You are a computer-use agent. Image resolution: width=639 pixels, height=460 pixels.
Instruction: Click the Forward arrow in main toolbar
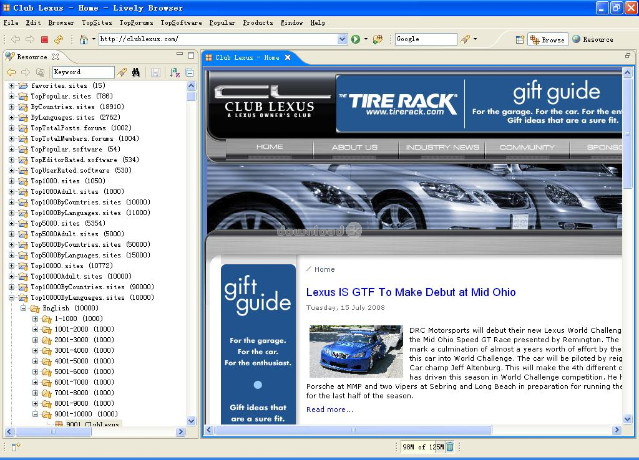click(x=30, y=39)
